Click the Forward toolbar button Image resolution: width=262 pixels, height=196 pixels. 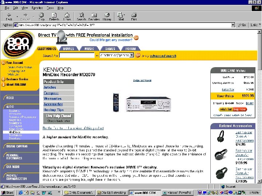[25, 17]
